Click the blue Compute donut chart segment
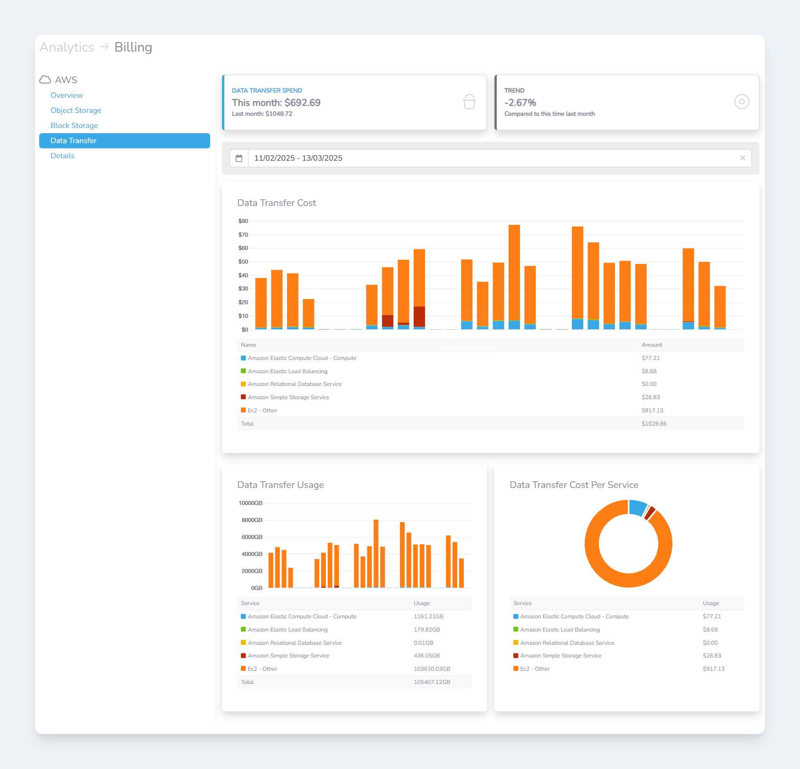The width and height of the screenshot is (800, 769). tap(637, 507)
